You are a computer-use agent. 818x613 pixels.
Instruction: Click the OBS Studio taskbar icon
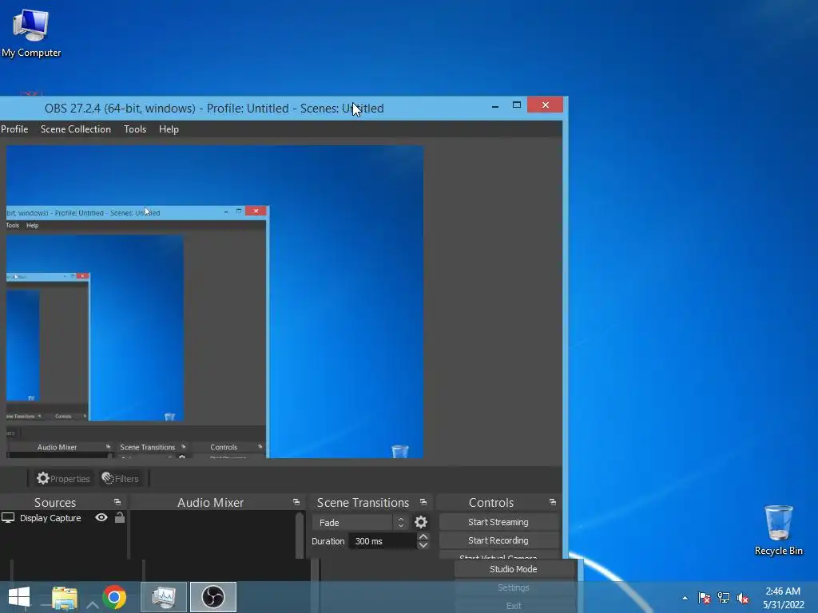[212, 597]
